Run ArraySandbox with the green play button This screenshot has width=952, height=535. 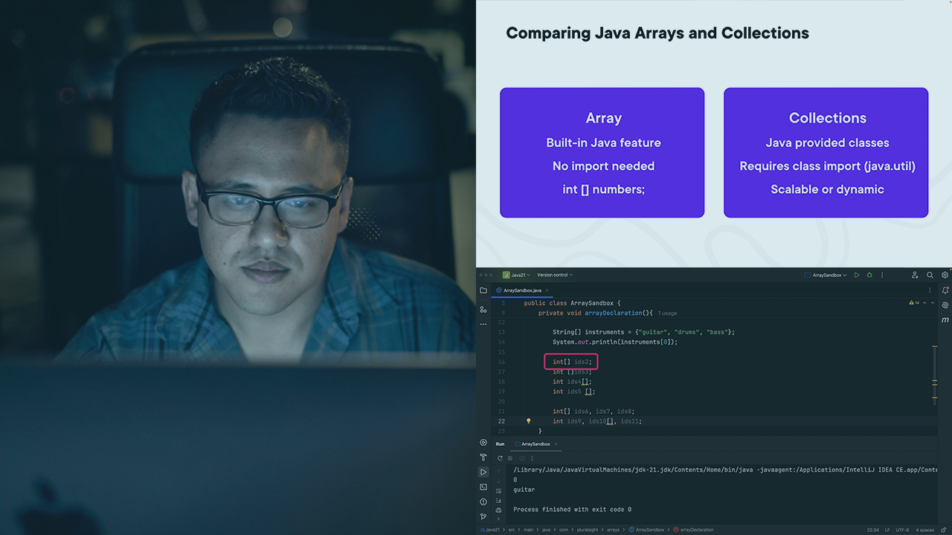point(857,275)
